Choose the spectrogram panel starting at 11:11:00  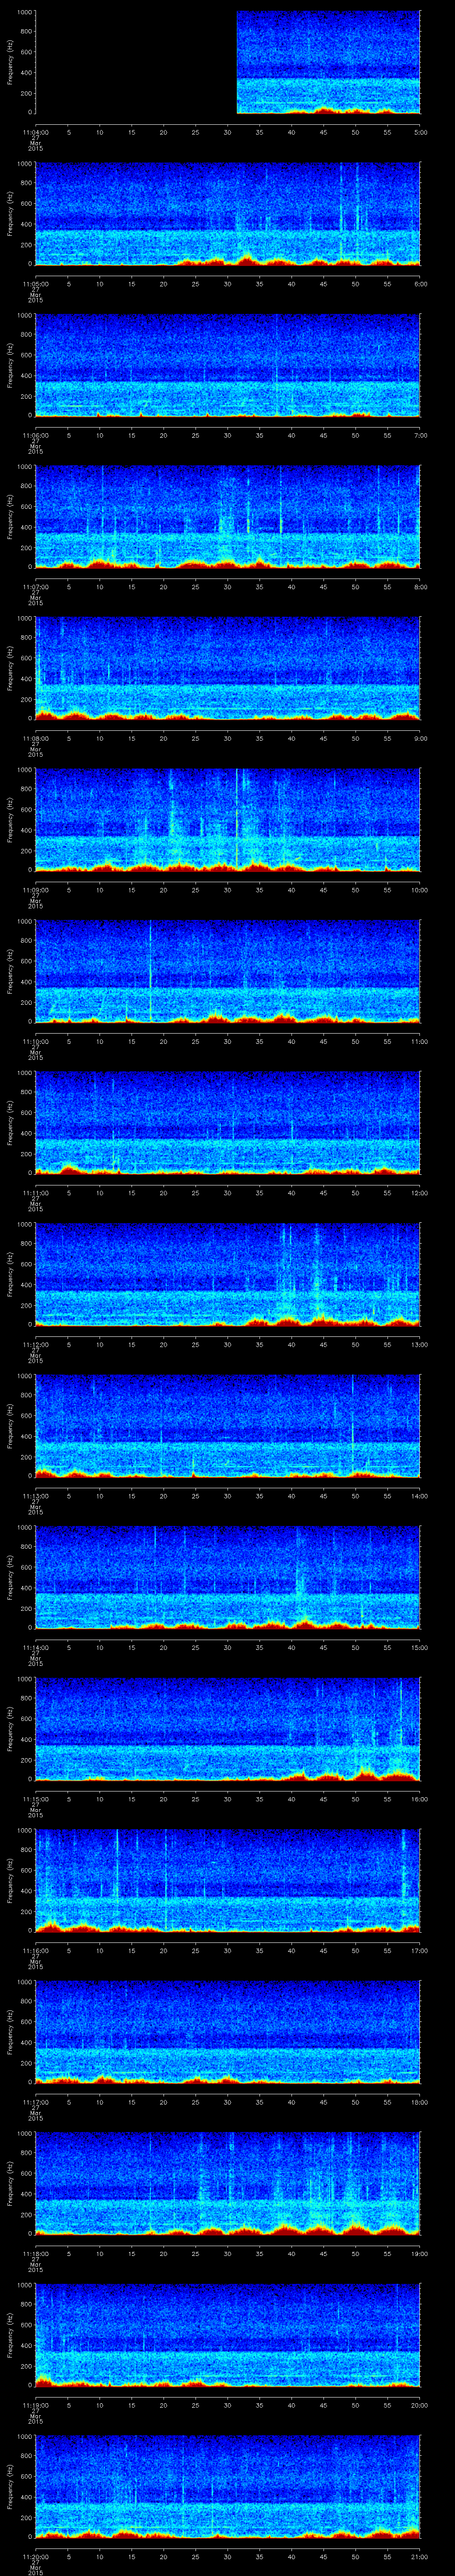(x=228, y=1123)
